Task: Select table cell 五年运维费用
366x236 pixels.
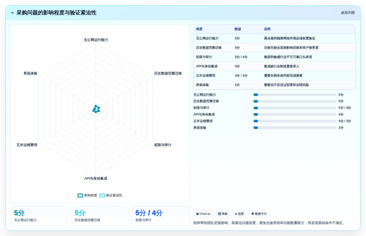Action: pyautogui.click(x=206, y=76)
